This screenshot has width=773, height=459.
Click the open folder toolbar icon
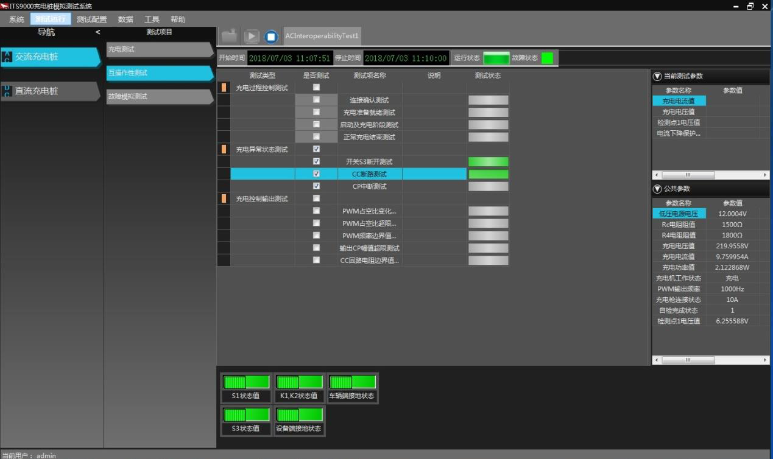point(229,37)
